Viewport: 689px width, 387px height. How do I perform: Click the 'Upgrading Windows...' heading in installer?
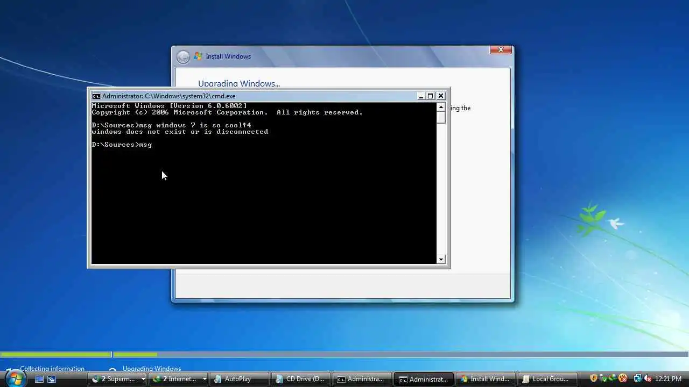(x=239, y=83)
